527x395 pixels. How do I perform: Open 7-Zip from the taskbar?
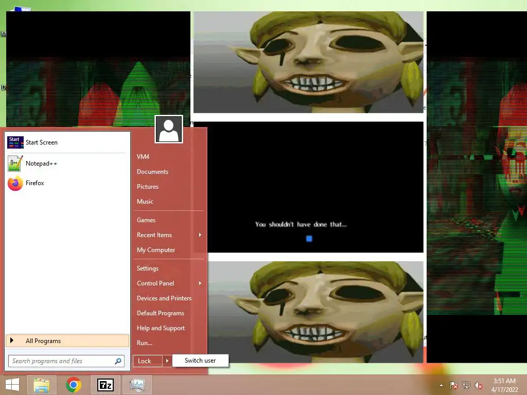106,385
